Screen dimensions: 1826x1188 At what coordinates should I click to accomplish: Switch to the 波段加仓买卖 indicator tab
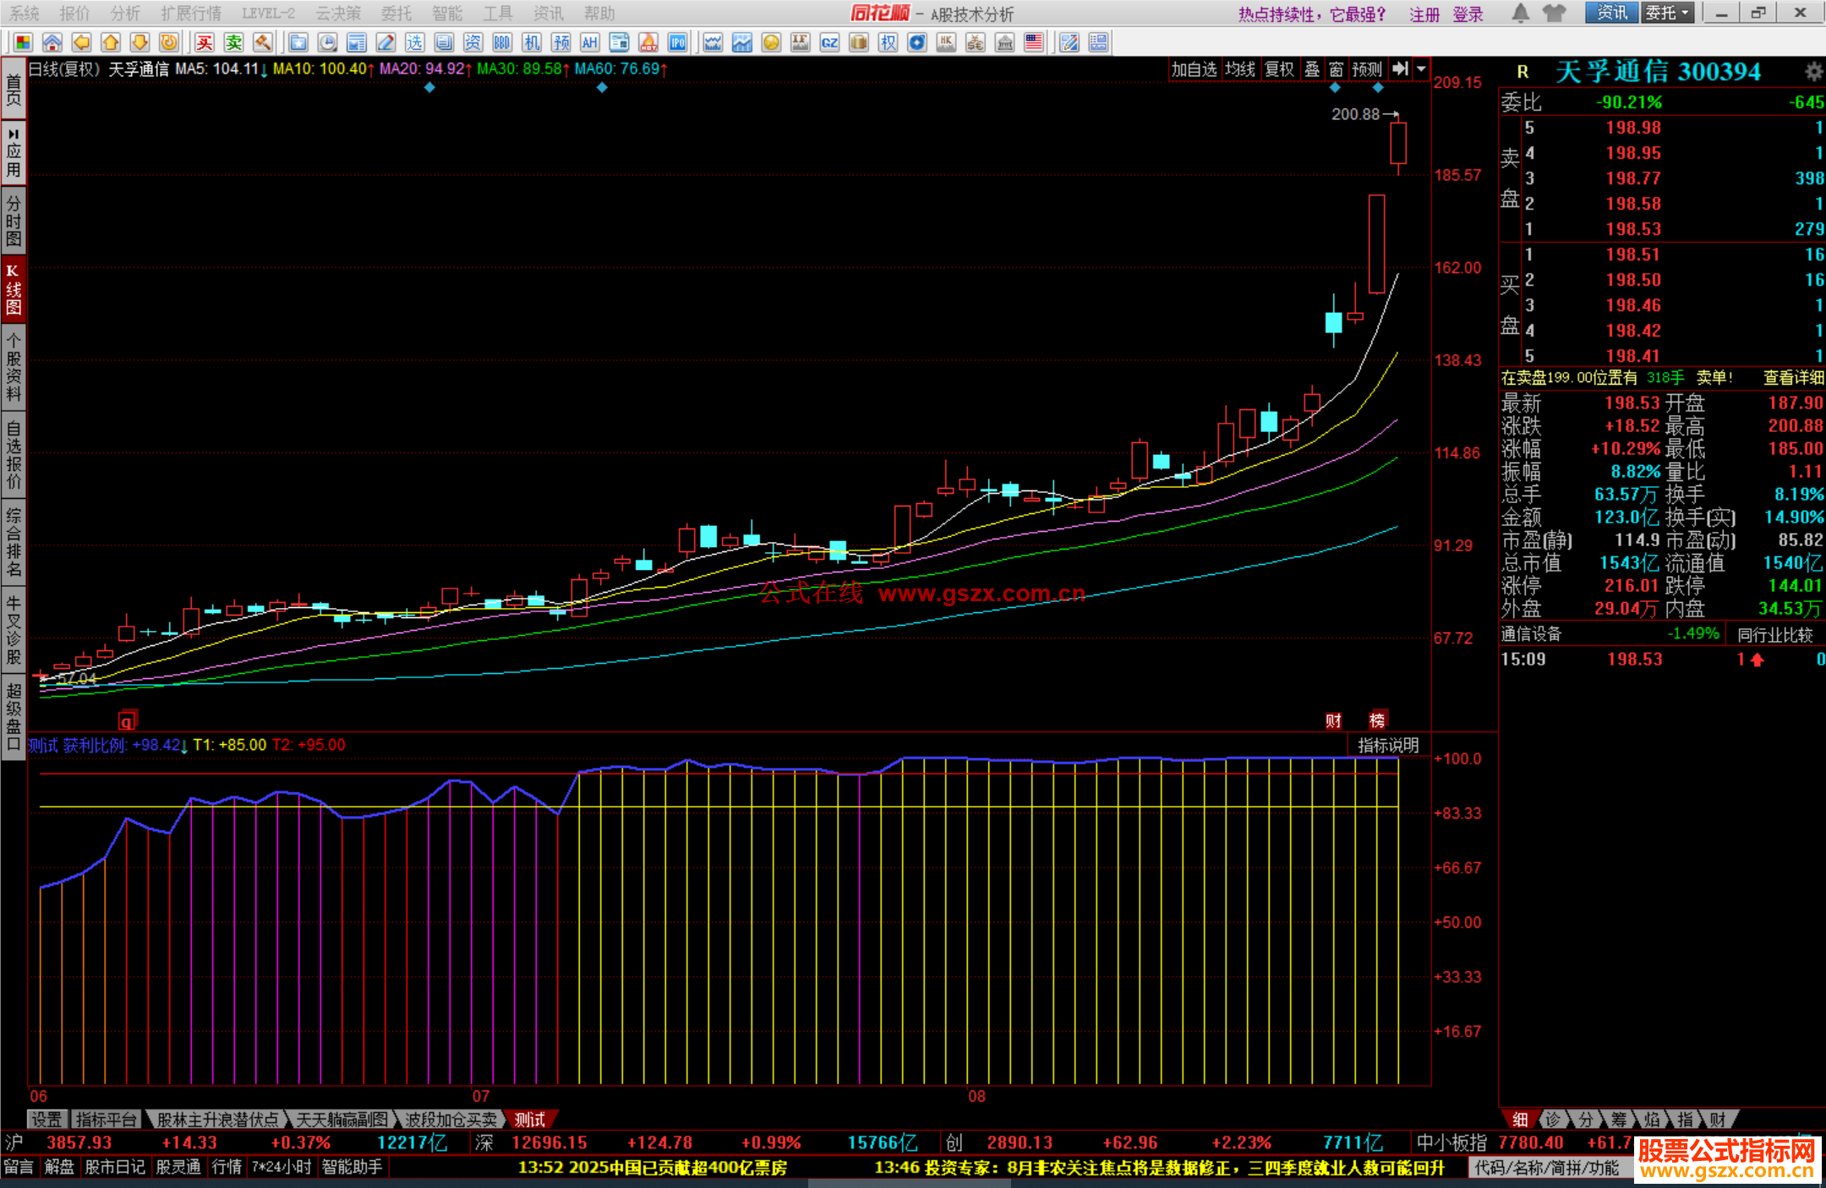coord(451,1120)
